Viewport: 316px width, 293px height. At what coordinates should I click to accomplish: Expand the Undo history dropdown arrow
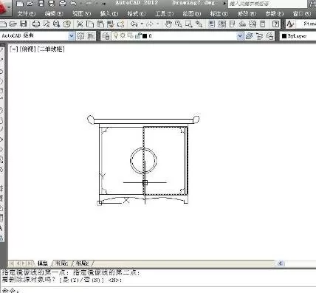pyautogui.click(x=142, y=24)
